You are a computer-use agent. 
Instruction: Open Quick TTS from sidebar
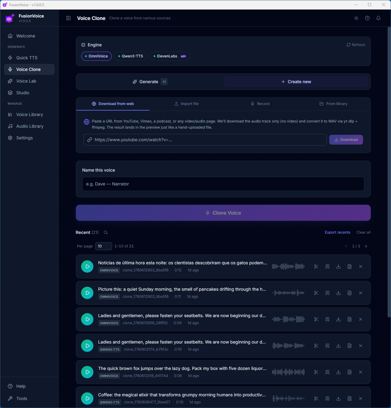29,58
